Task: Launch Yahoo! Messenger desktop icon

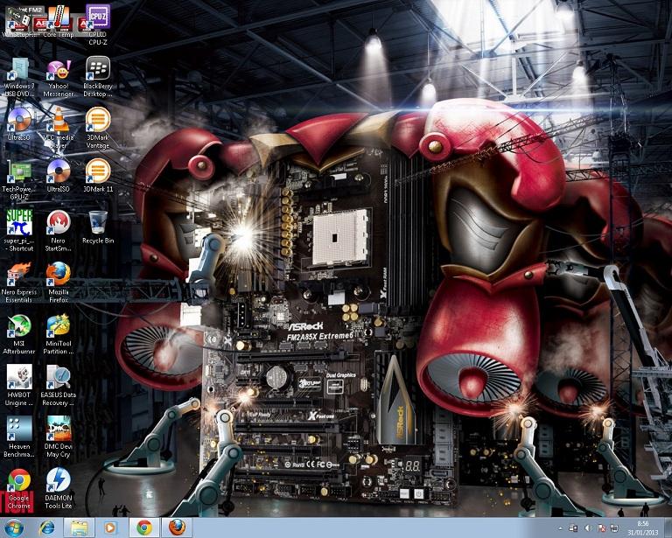Action: (59, 77)
